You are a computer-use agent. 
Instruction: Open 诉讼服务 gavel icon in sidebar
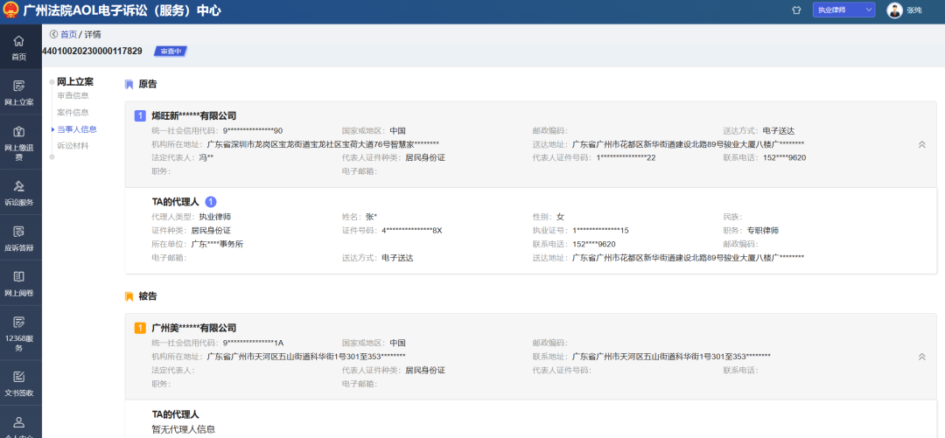[19, 185]
